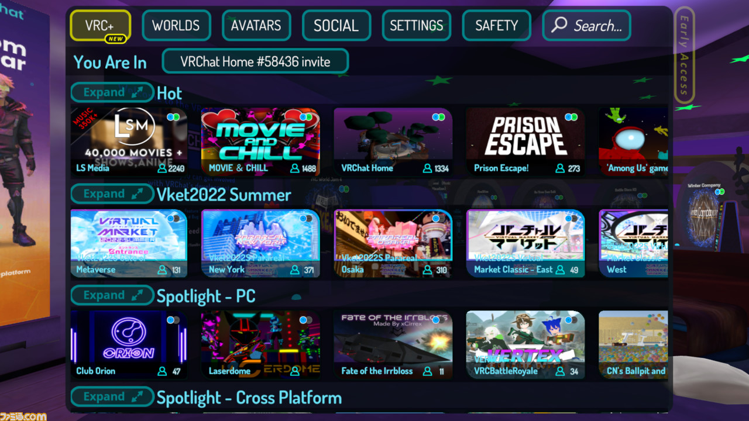Image resolution: width=749 pixels, height=421 pixels.
Task: Open the Laserdome world thumbnail
Action: (260, 345)
